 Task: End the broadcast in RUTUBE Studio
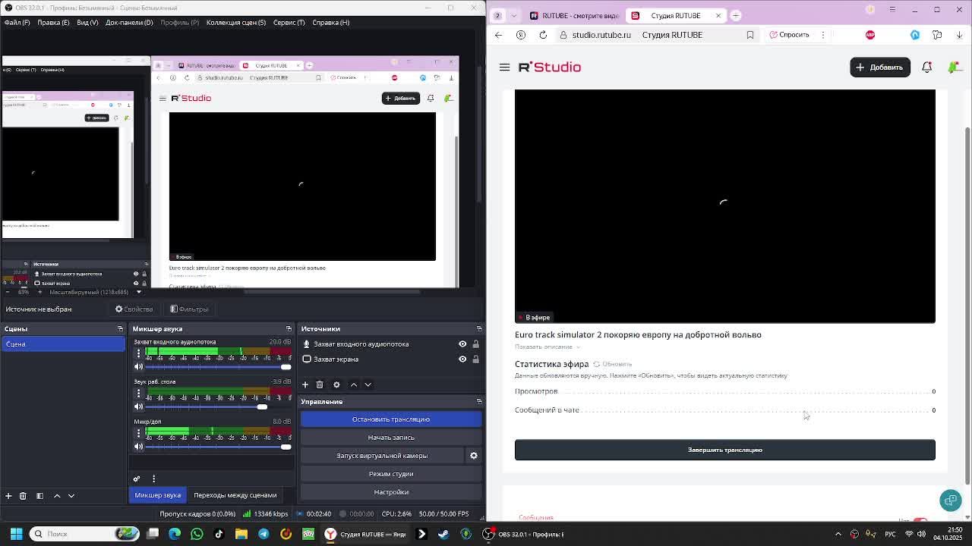[x=725, y=450]
